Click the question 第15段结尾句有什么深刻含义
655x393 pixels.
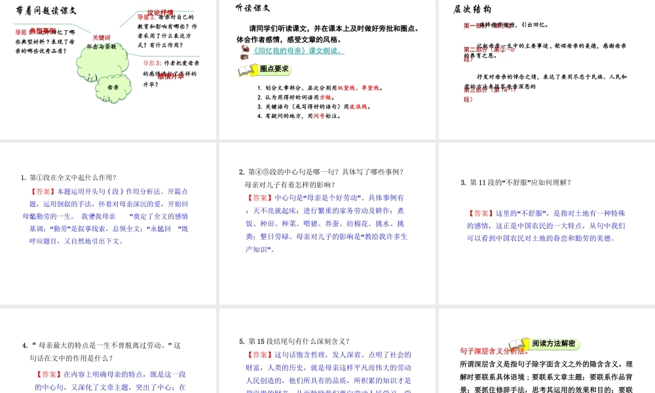(295, 342)
